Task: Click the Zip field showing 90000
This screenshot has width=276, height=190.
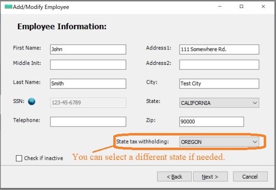Action: coord(212,122)
